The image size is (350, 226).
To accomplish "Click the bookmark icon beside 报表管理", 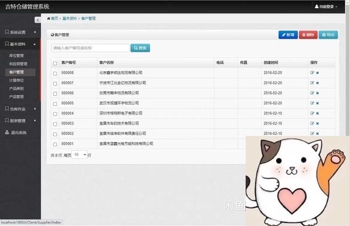I will point(7,120).
